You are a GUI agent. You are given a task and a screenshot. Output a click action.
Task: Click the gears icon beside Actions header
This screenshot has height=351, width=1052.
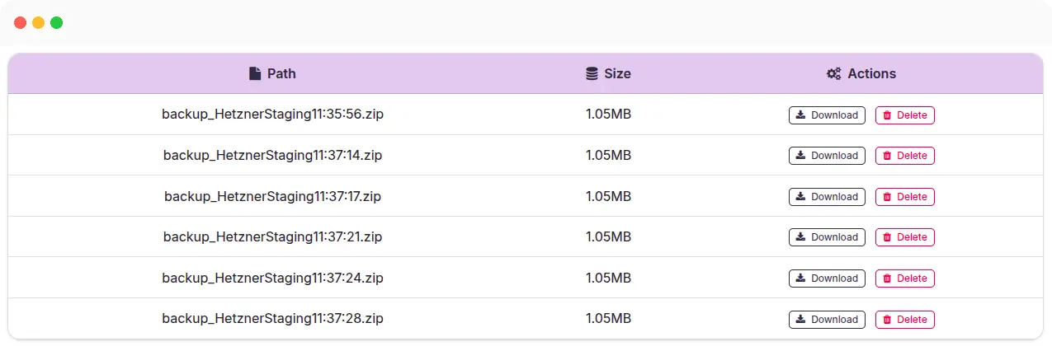pyautogui.click(x=834, y=73)
